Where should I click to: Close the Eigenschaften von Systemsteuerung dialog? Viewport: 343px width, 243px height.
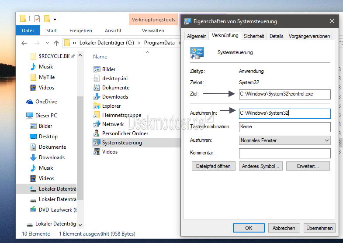332,21
